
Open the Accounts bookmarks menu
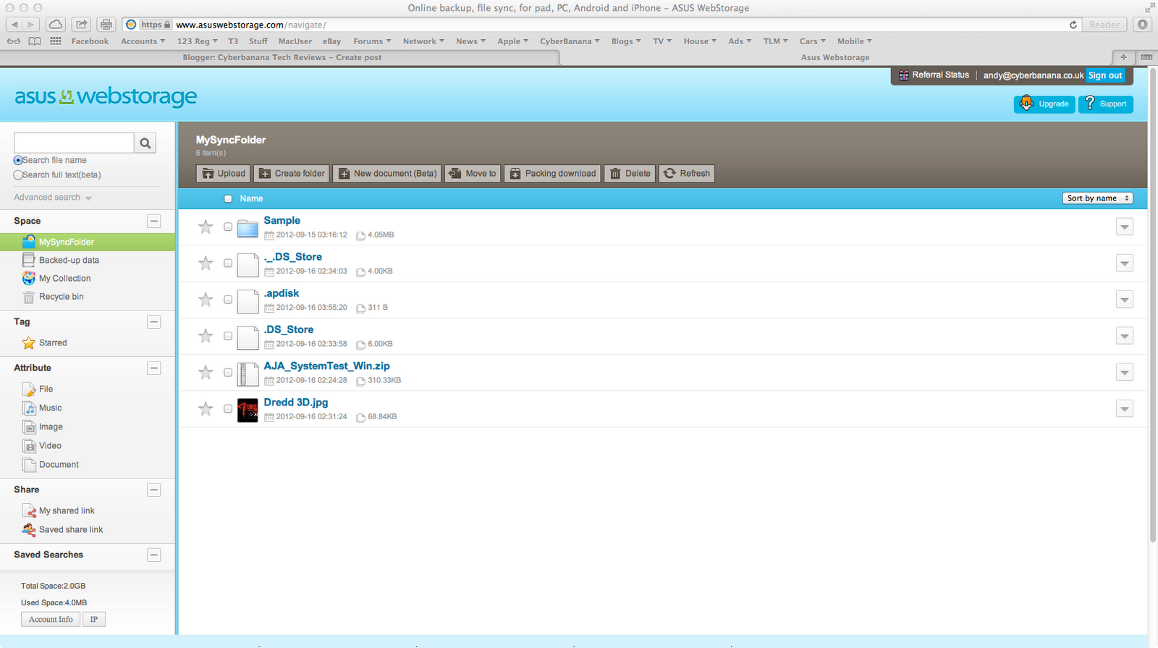coord(143,41)
